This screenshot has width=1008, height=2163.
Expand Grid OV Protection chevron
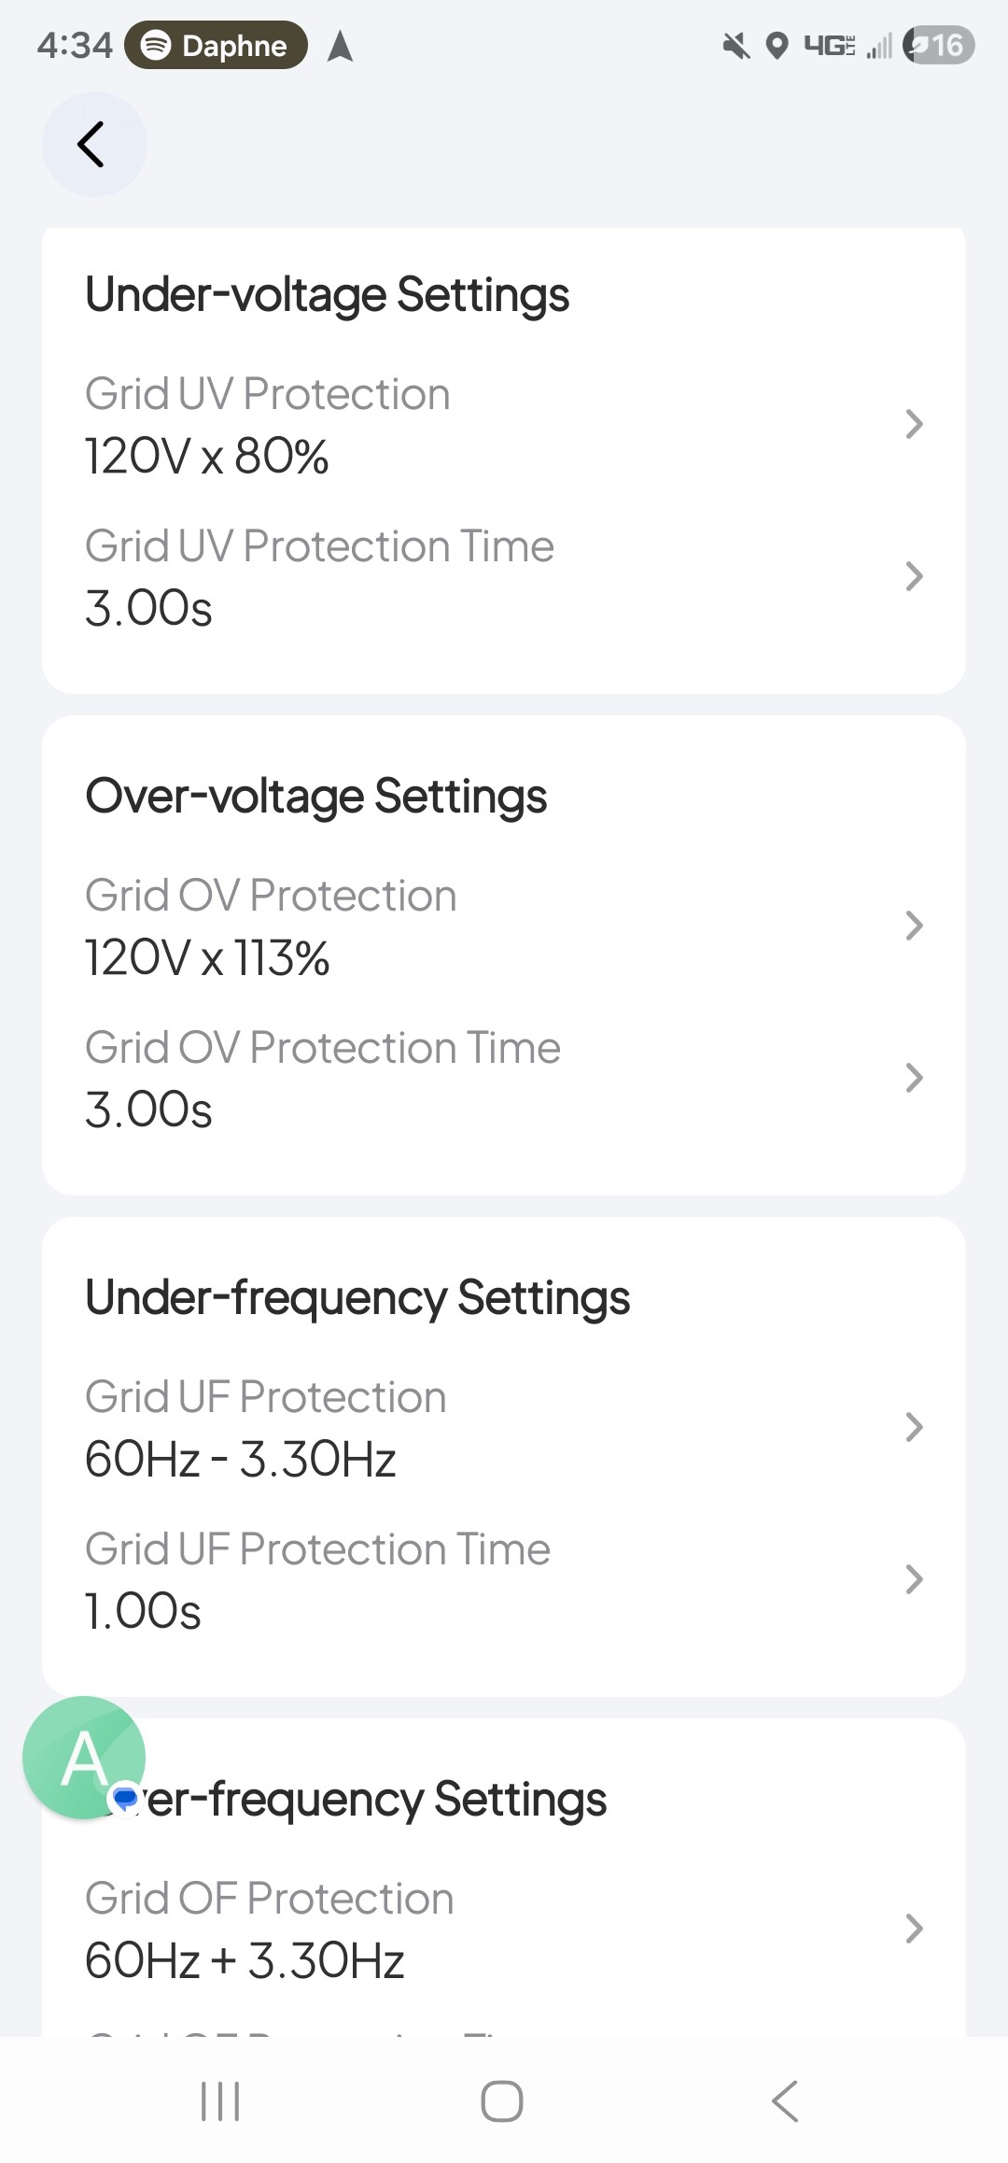(914, 926)
